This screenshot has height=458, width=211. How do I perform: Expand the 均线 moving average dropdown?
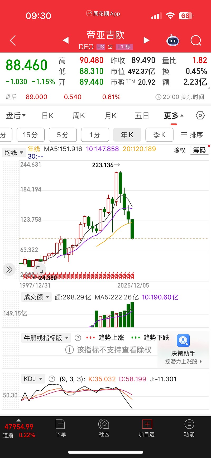tap(14, 153)
